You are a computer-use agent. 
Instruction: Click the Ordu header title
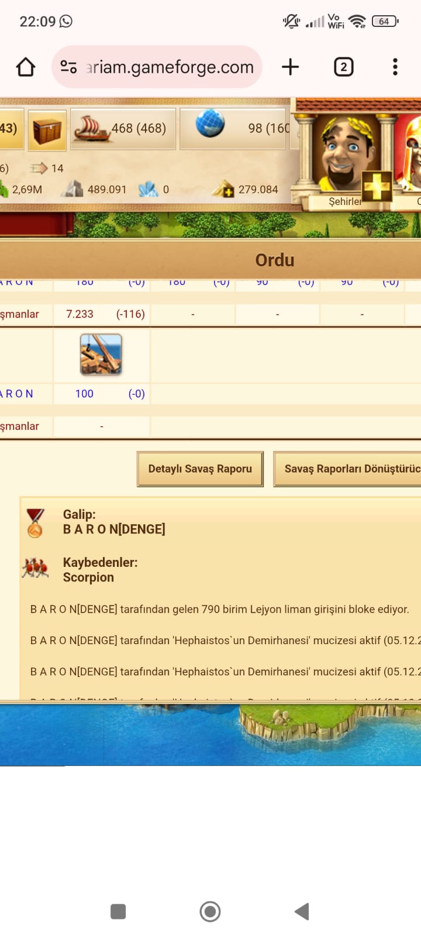point(275,260)
